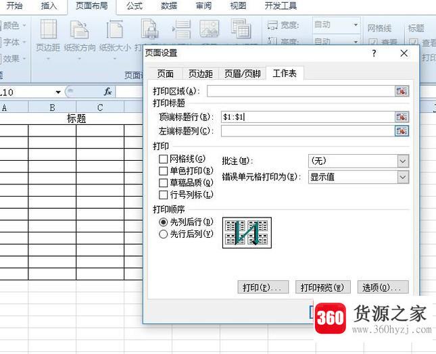Click the Print Area ribbon icon

coord(149,28)
